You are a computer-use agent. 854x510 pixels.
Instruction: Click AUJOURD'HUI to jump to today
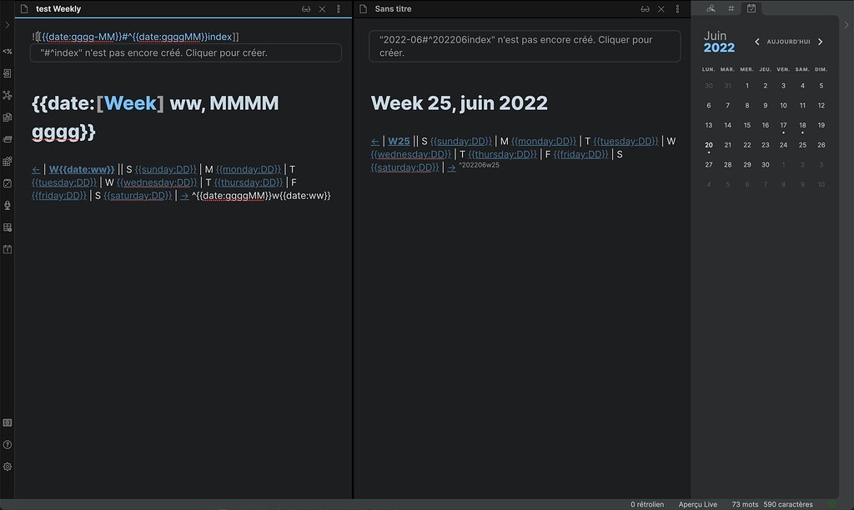788,42
